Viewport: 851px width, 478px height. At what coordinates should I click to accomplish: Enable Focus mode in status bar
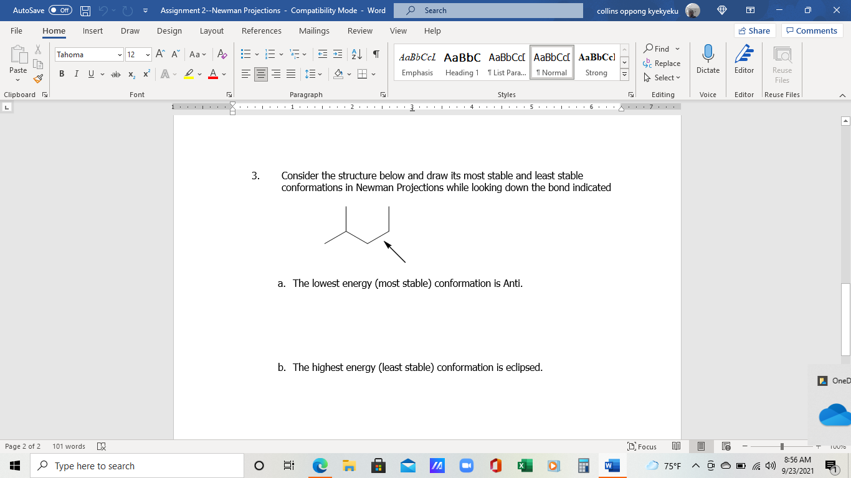click(642, 446)
